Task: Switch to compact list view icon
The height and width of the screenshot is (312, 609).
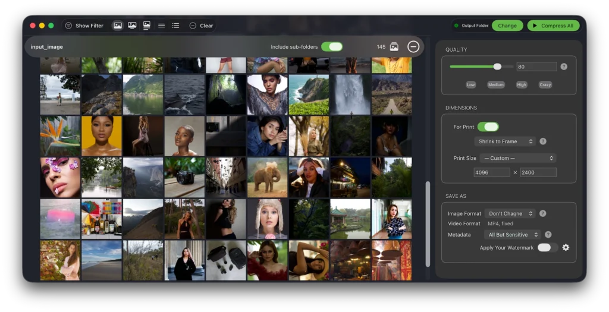Action: pyautogui.click(x=162, y=26)
